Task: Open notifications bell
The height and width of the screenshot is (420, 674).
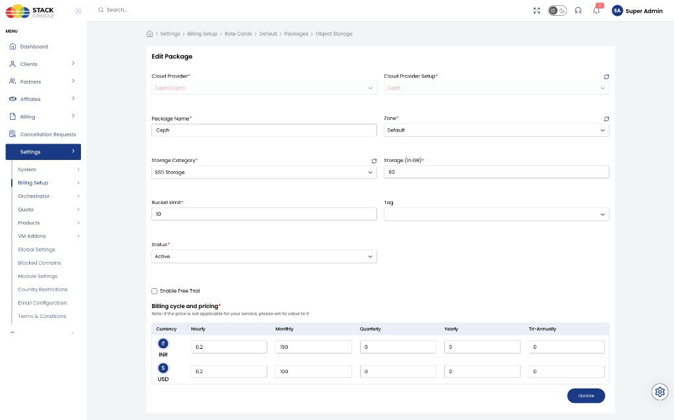Action: [596, 11]
